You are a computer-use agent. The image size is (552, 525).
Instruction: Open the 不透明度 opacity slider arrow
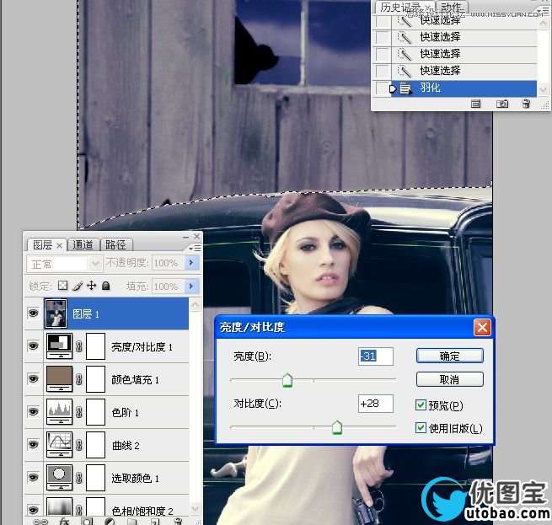tap(191, 263)
